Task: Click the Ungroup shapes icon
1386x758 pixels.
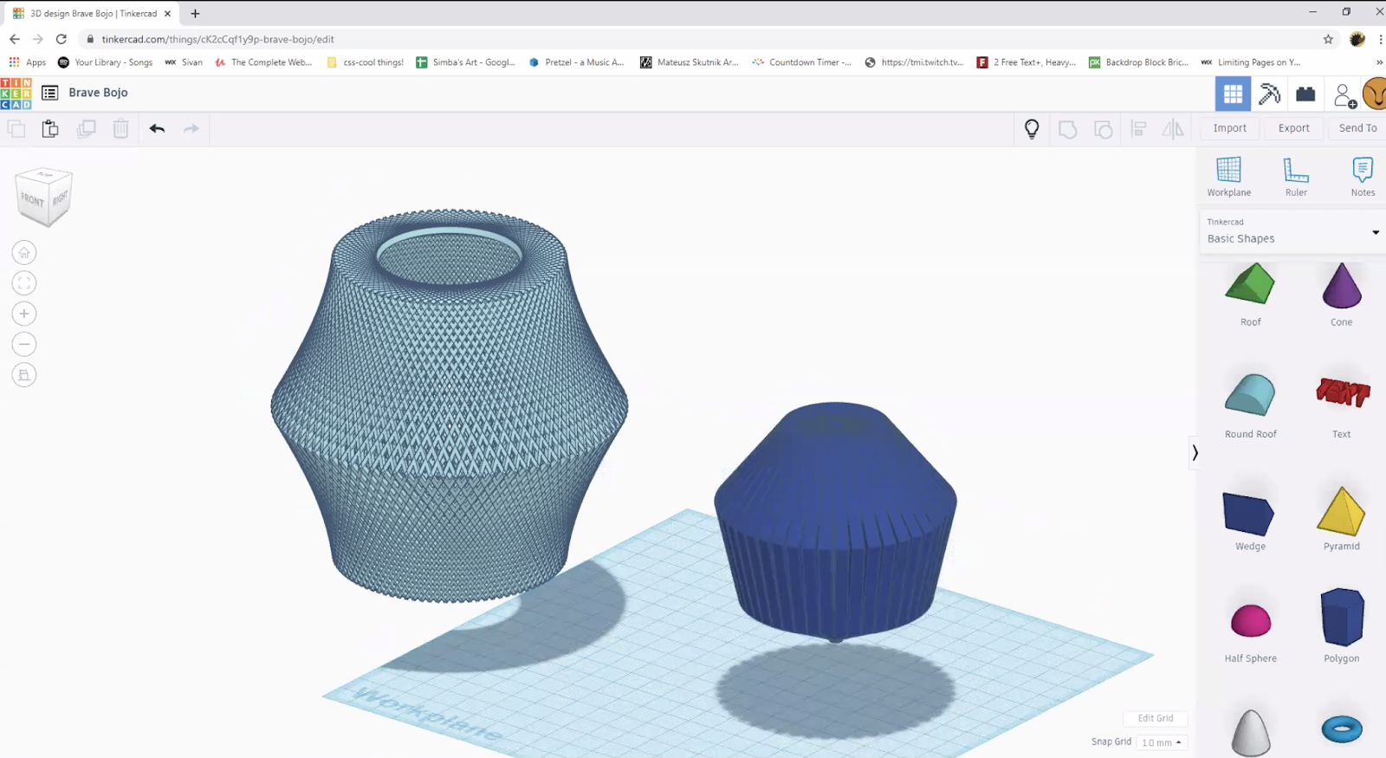Action: [x=1104, y=129]
